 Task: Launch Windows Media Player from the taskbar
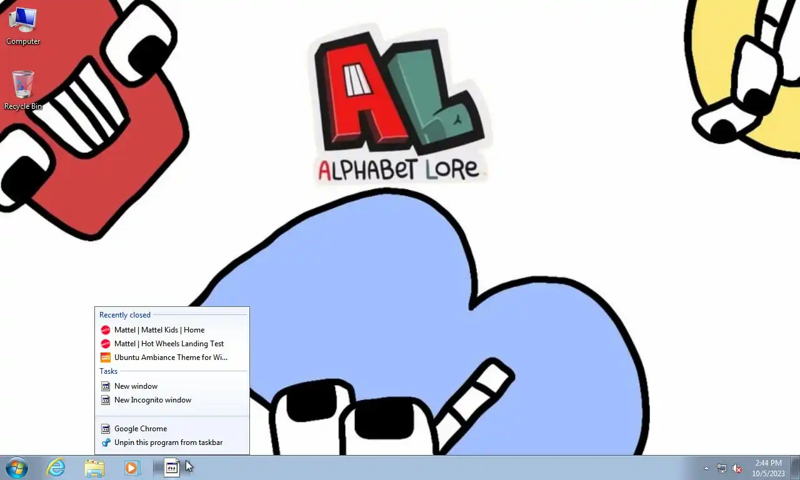coord(132,467)
